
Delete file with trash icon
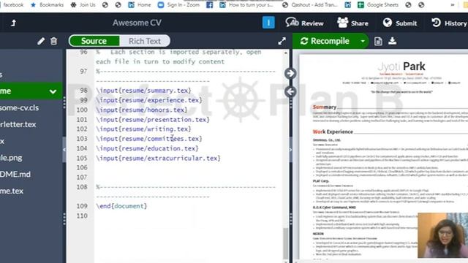[x=53, y=41]
